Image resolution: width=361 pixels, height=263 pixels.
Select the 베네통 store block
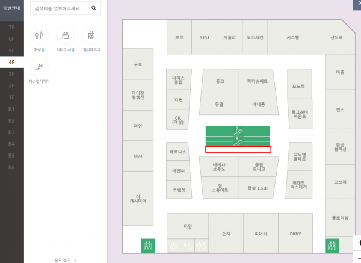coord(259,104)
